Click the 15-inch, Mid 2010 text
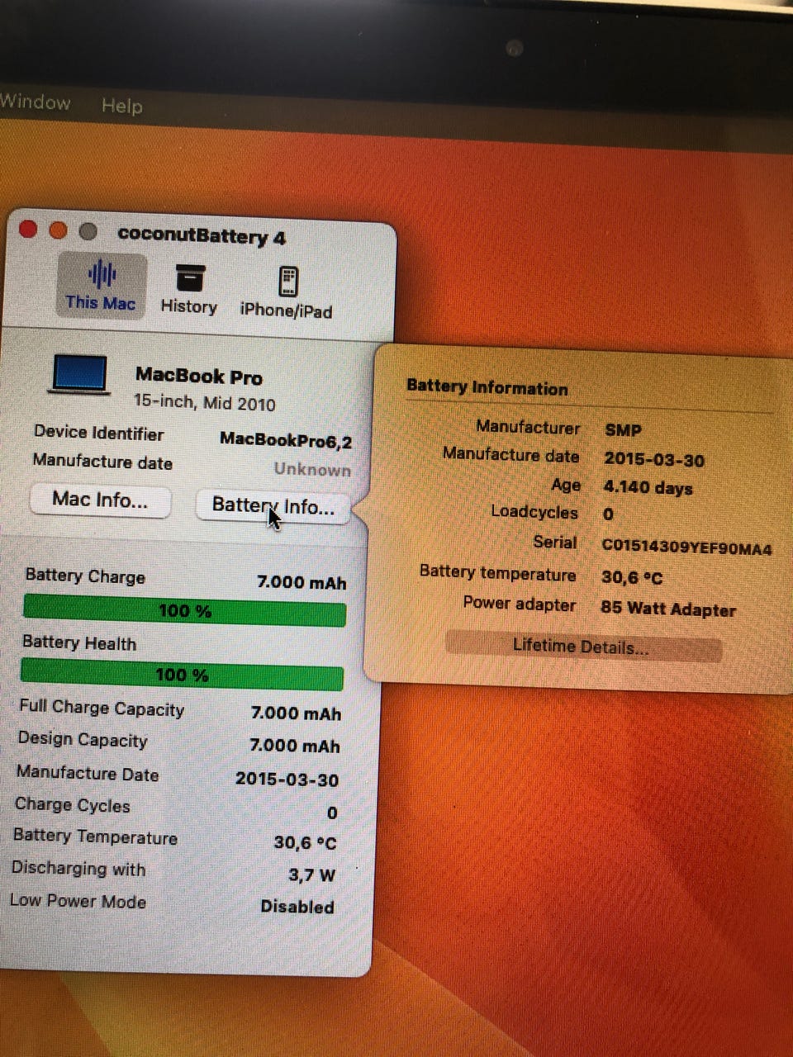Screen dimensions: 793x1057 (205, 403)
